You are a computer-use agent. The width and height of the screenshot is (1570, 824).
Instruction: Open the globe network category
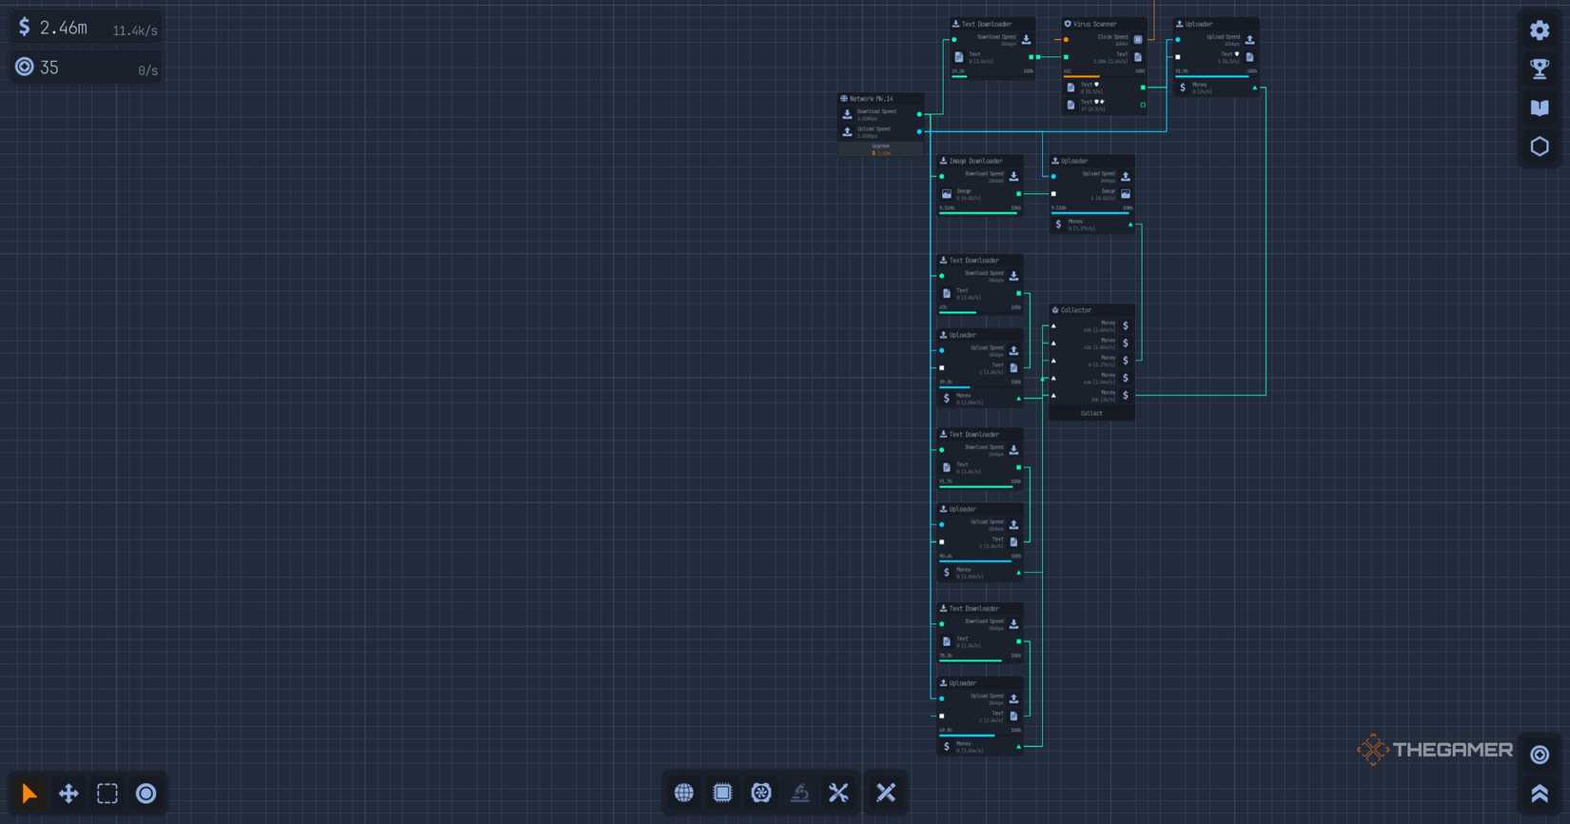(684, 793)
